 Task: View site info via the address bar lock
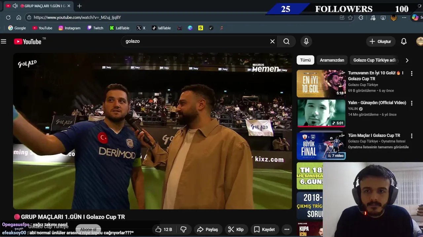(29, 17)
